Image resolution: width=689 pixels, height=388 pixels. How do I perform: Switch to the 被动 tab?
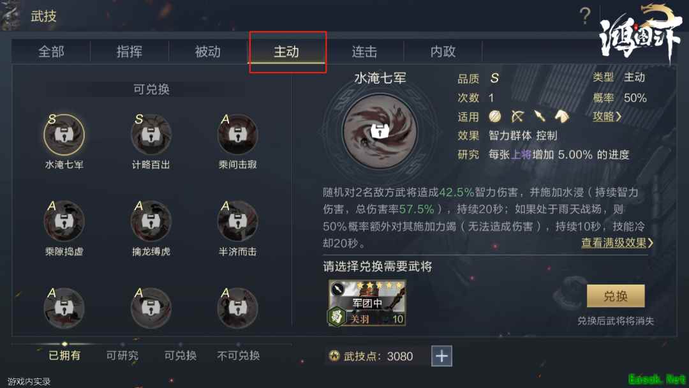tap(208, 52)
